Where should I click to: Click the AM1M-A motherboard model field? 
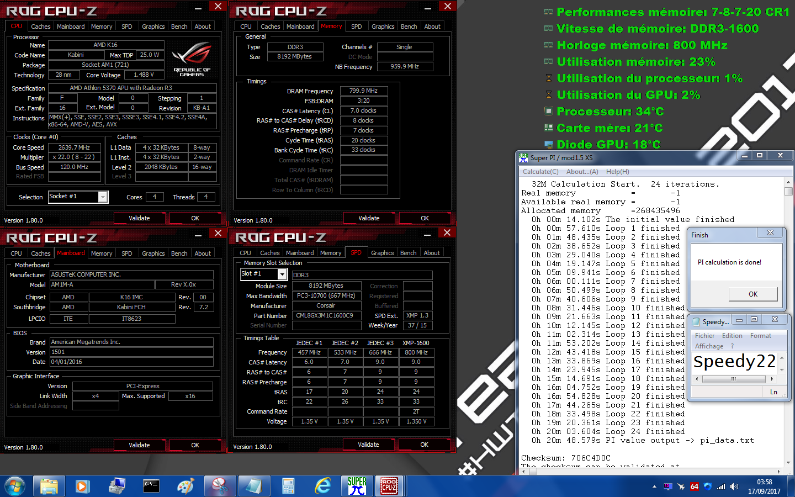point(101,284)
